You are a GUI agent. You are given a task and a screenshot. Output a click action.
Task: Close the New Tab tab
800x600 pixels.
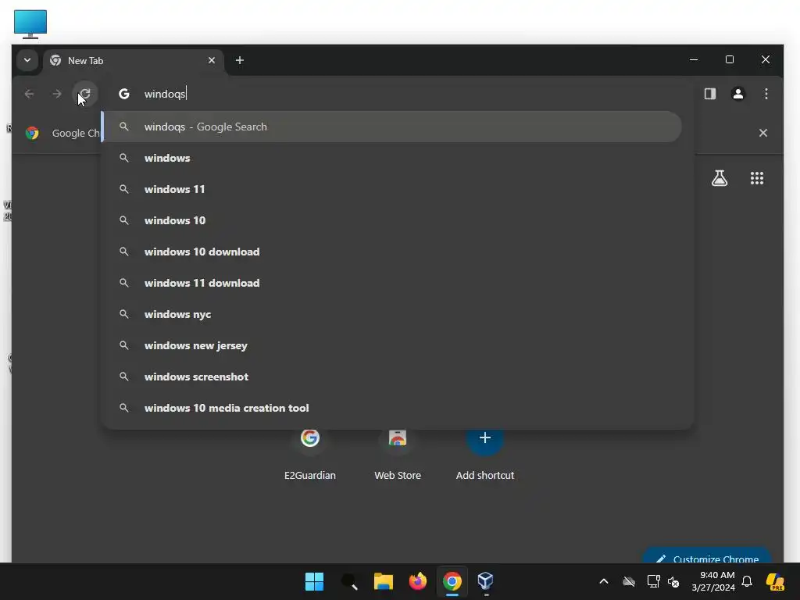[x=211, y=60]
